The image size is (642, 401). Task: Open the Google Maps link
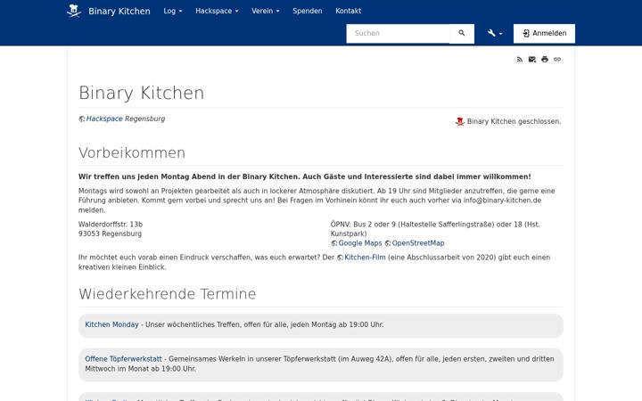(x=360, y=243)
